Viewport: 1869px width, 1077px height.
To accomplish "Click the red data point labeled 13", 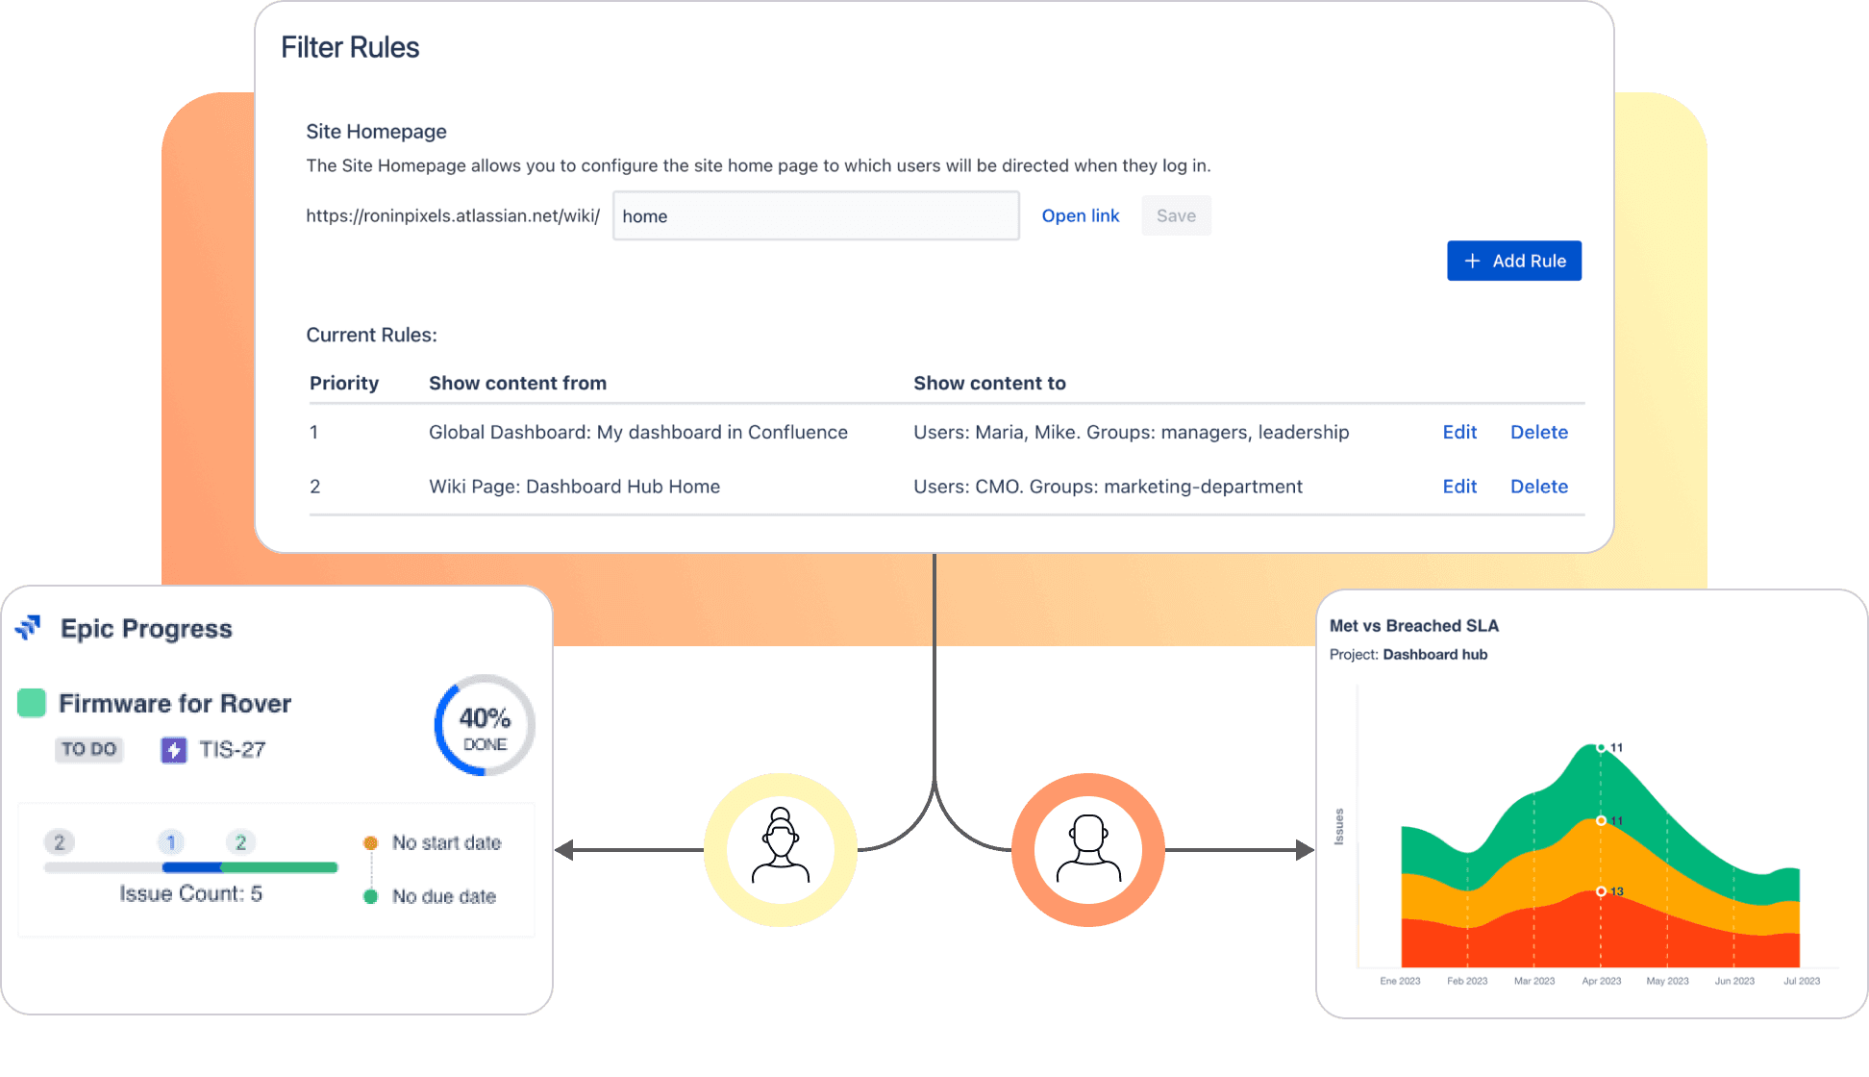I will point(1601,891).
